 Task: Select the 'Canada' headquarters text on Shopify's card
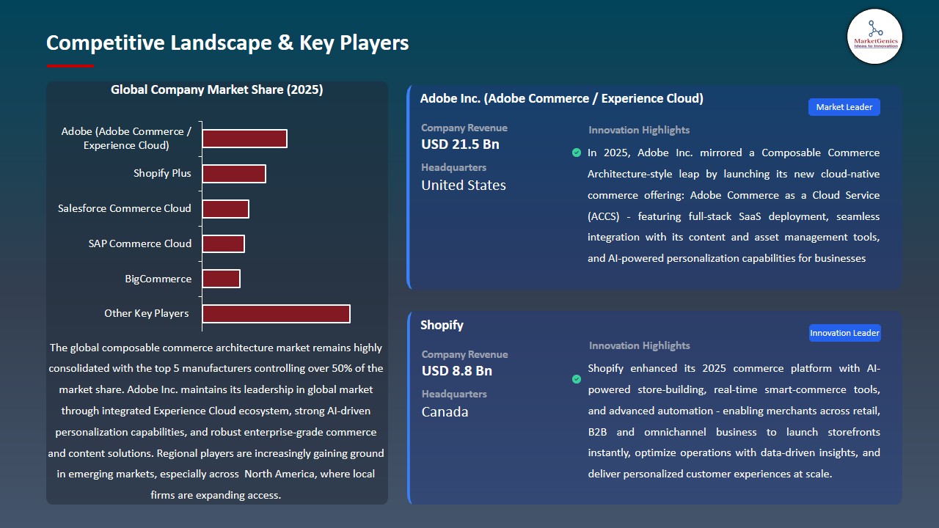coord(445,412)
